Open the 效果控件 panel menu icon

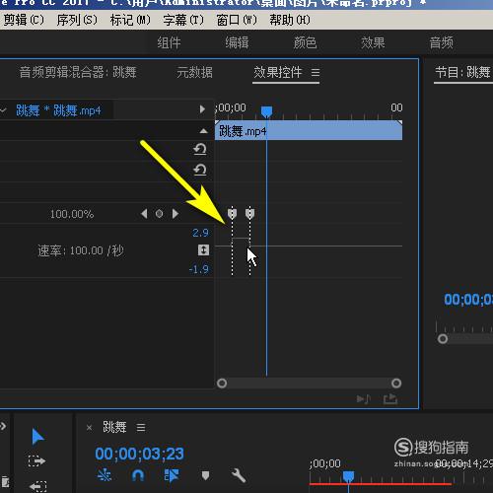click(x=316, y=72)
